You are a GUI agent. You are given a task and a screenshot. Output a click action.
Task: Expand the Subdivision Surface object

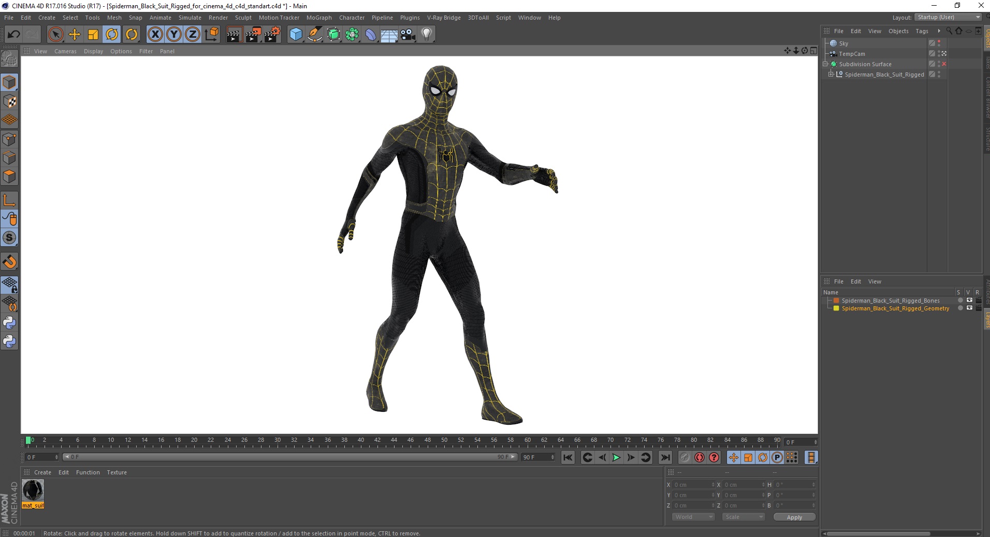tap(825, 64)
